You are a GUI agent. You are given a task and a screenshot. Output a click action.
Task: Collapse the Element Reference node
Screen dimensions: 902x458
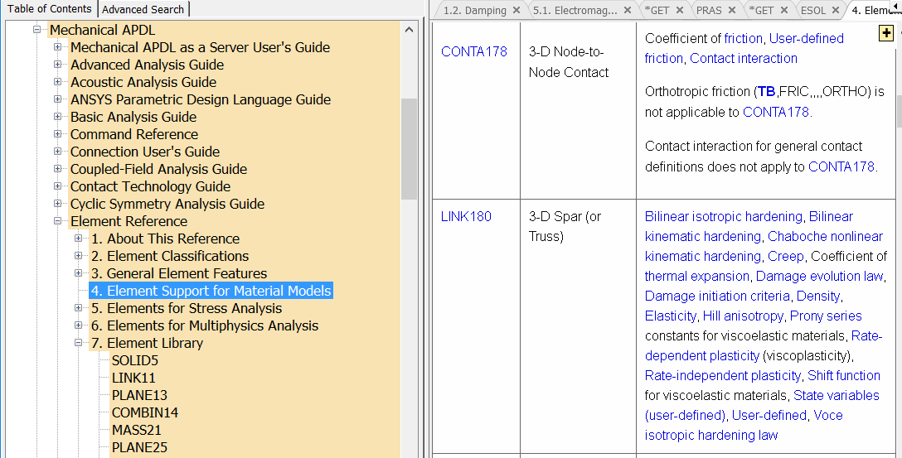pos(57,220)
